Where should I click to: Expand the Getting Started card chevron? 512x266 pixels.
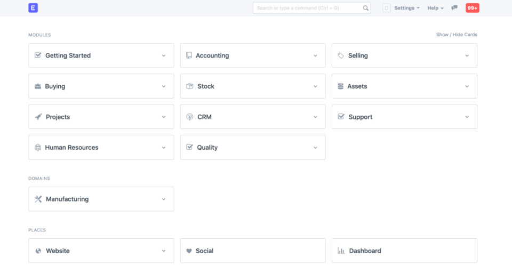pos(164,55)
